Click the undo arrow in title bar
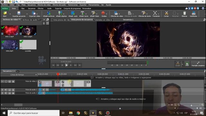 [x=17, y=2]
